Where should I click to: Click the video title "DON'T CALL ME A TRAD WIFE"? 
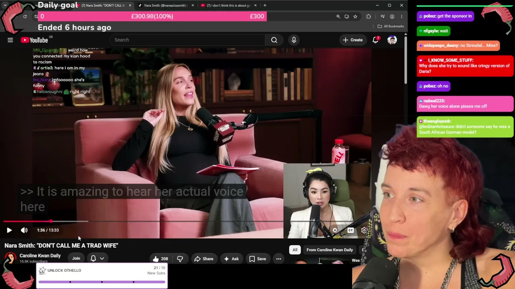(61, 246)
